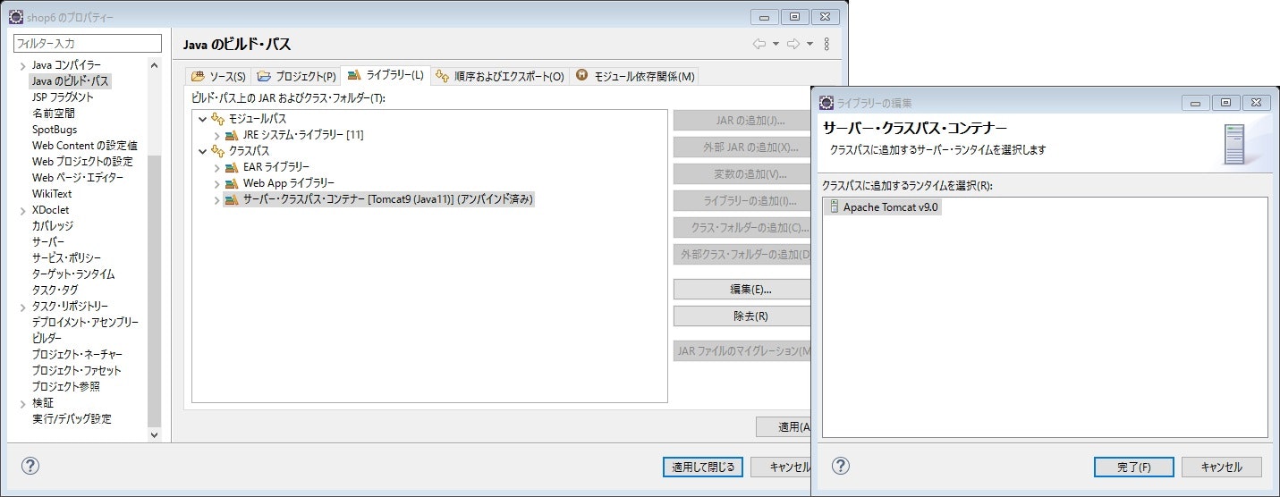Click the 完了(F) button
1280x497 pixels.
[1133, 467]
